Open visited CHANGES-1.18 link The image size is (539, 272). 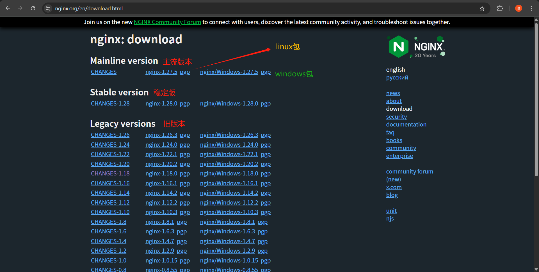pos(110,173)
